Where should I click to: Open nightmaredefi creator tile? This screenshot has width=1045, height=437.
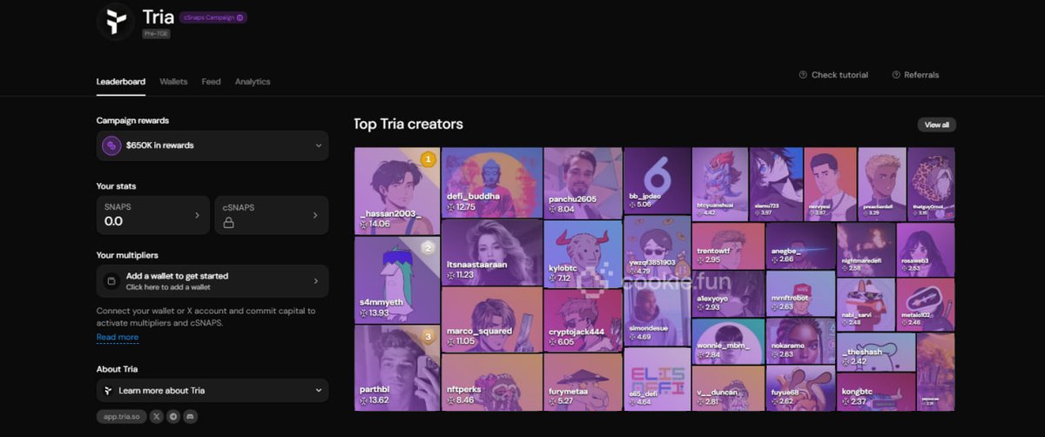click(866, 250)
